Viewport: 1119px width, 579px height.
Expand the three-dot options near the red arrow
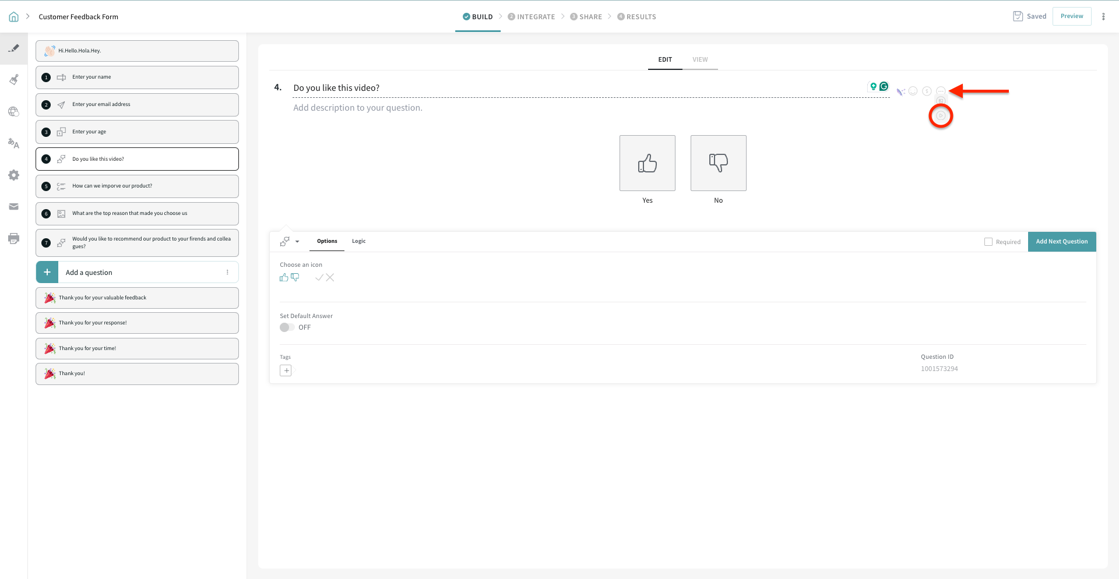point(941,91)
